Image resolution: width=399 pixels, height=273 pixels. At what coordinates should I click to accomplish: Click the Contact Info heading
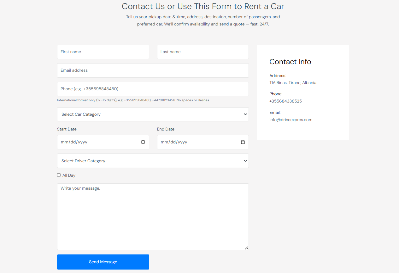click(290, 62)
